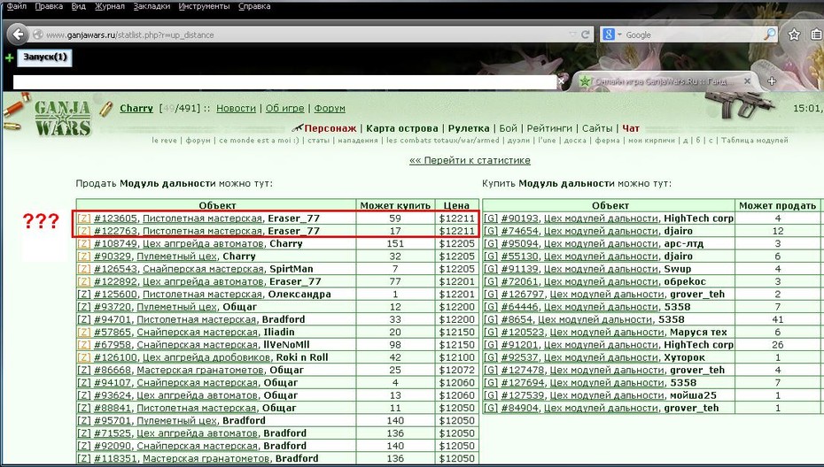The height and width of the screenshot is (467, 824).
Task: Click the browser back arrow button
Action: [x=18, y=34]
